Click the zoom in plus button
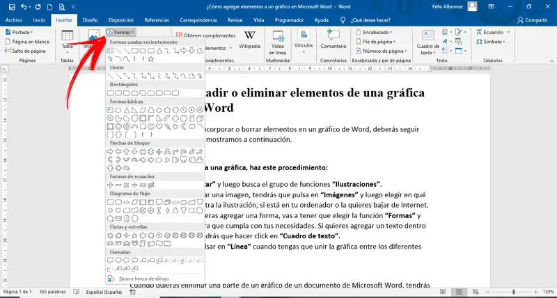The image size is (557, 298). tap(535, 292)
